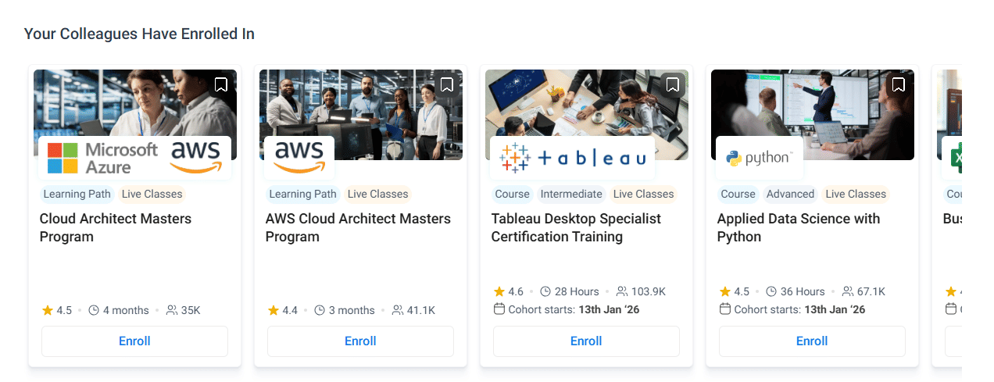Click the Tableau logo badge
This screenshot has height=382, width=994.
pyautogui.click(x=572, y=158)
